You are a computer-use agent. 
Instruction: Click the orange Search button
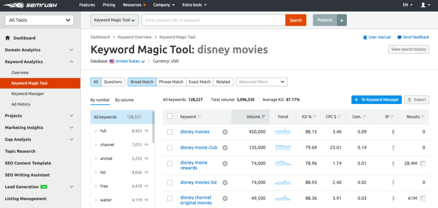(296, 20)
